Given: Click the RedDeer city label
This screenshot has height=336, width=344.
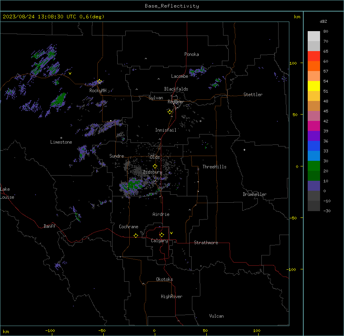Looking at the screenshot, I should click(x=176, y=102).
